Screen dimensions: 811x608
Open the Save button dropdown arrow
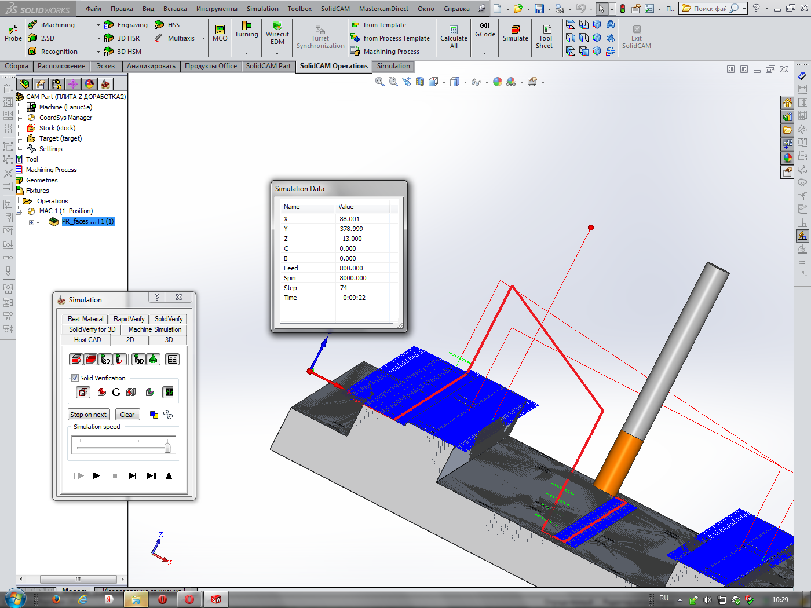pyautogui.click(x=549, y=9)
